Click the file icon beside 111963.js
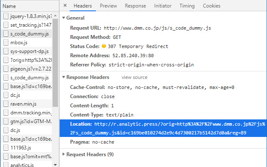This screenshot has height=167, width=267. (6, 148)
